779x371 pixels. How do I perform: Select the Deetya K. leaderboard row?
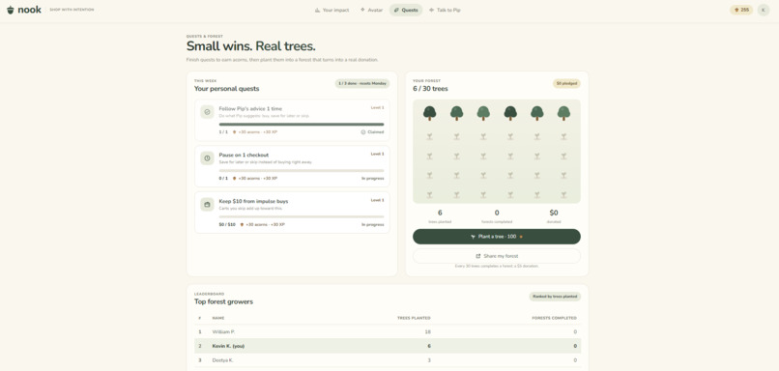tap(388, 360)
